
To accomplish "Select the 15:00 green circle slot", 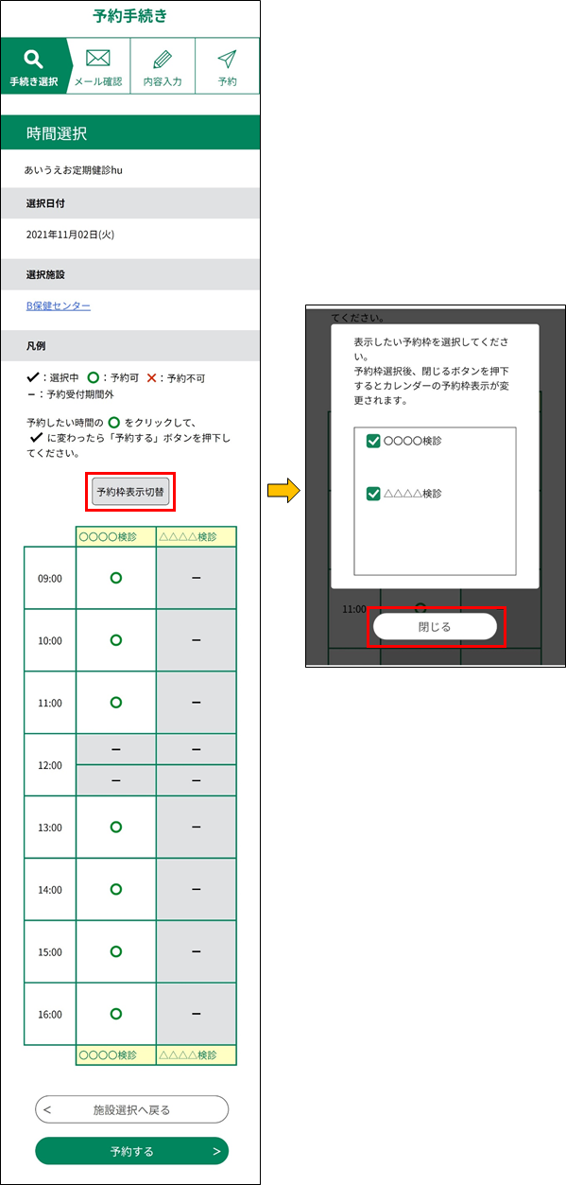I will point(116,951).
